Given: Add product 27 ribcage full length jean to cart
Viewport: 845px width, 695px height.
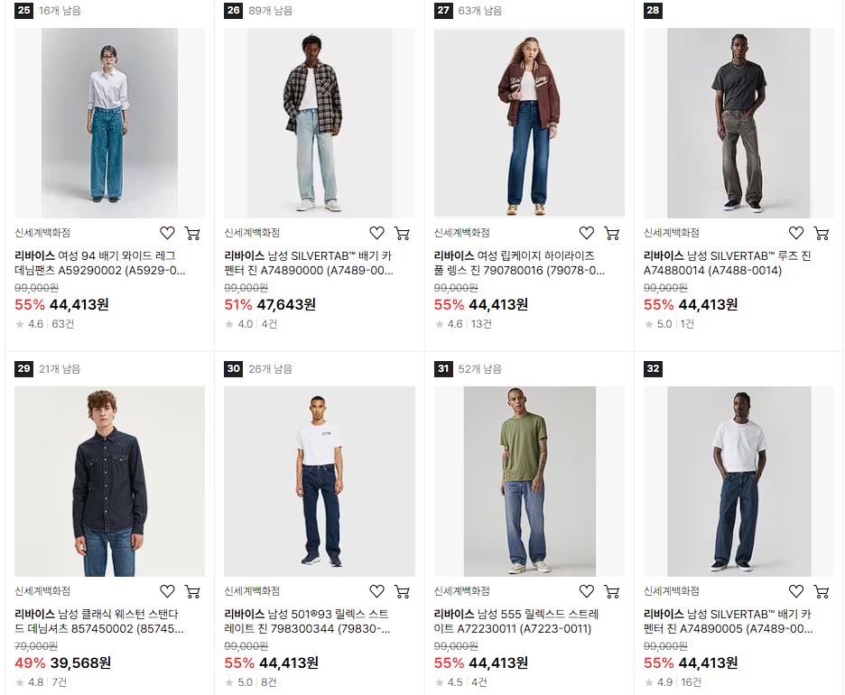Looking at the screenshot, I should pos(612,233).
